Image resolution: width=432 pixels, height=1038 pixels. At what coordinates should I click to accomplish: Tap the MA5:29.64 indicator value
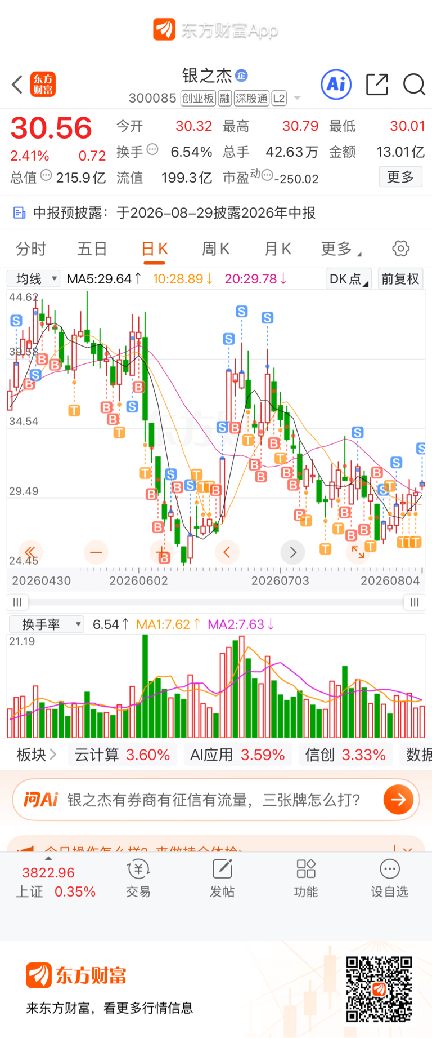[x=104, y=278]
